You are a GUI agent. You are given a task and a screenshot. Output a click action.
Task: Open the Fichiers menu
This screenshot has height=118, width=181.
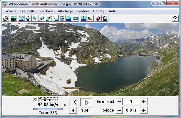(10, 11)
